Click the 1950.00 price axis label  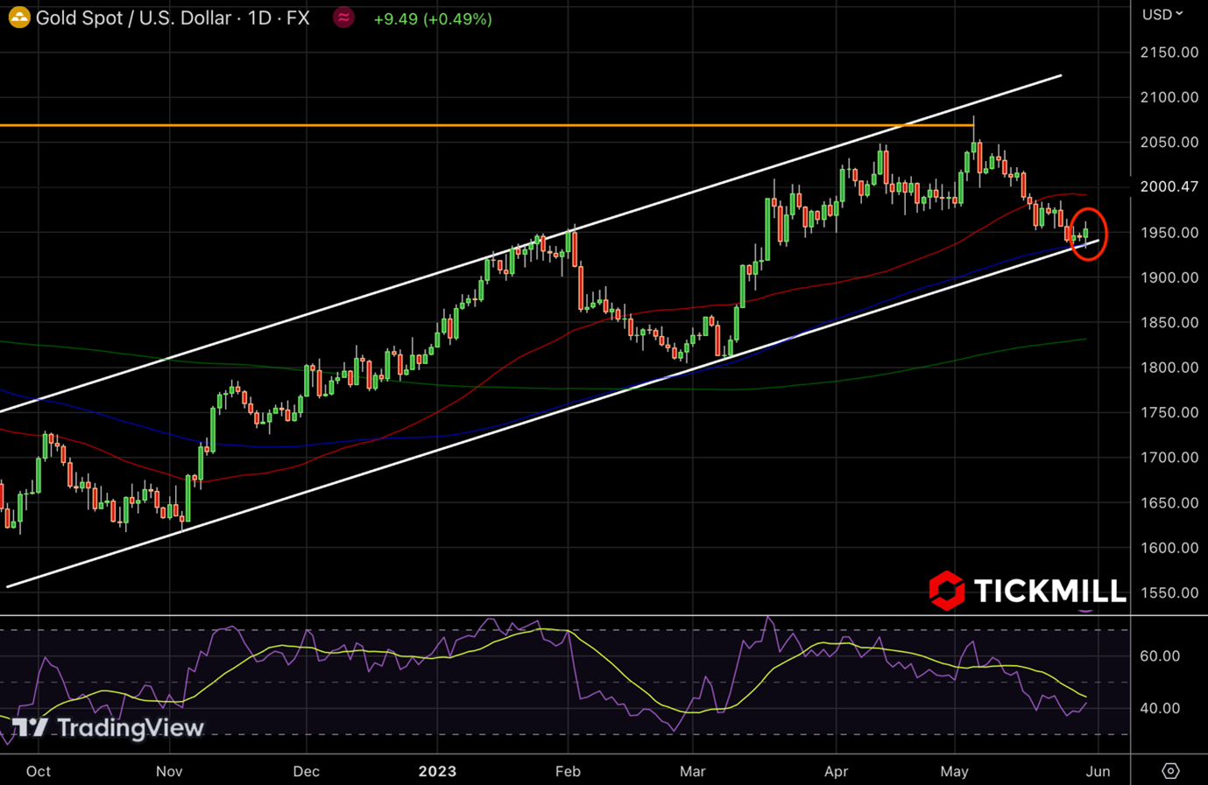point(1169,233)
